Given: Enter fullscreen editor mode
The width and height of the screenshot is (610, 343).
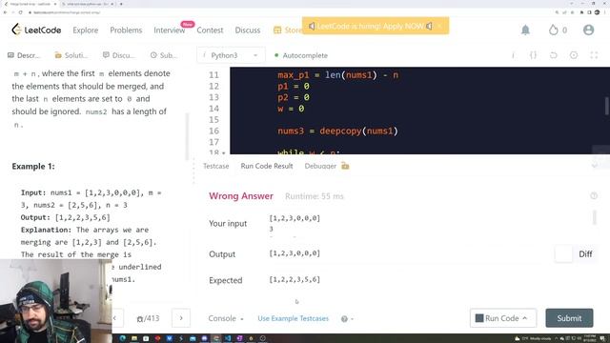Looking at the screenshot, I should coord(594,55).
